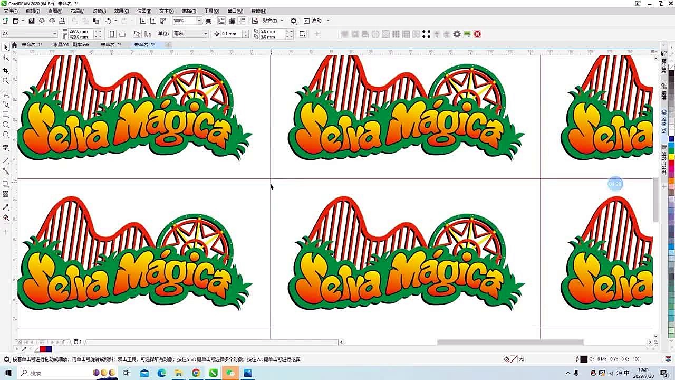The image size is (675, 380).
Task: Expand the 启动 launcher dropdown
Action: pyautogui.click(x=328, y=21)
